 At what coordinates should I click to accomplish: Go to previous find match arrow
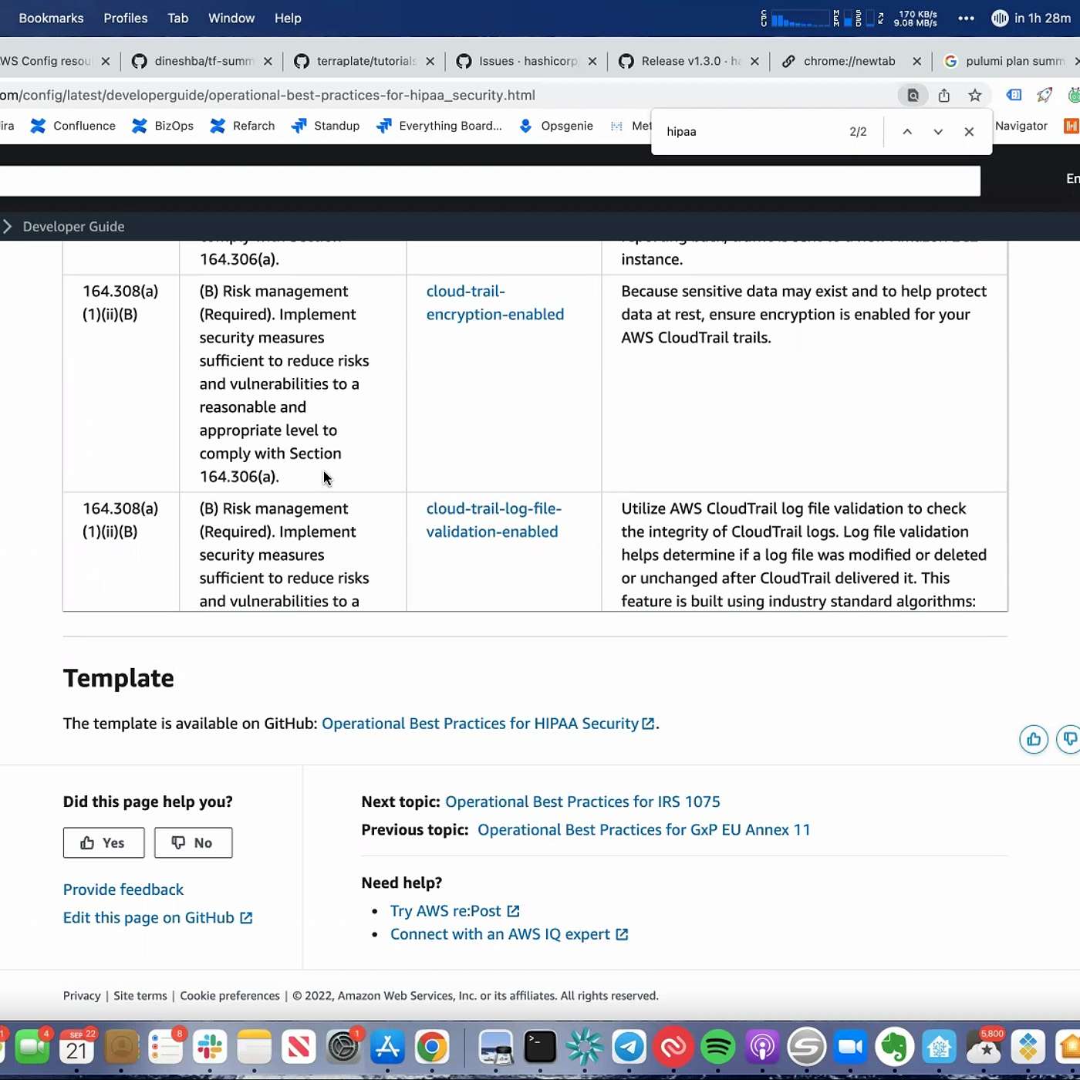[x=907, y=132]
